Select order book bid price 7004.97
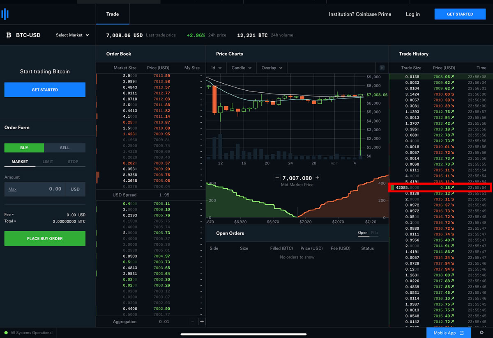The image size is (493, 338). 161,256
